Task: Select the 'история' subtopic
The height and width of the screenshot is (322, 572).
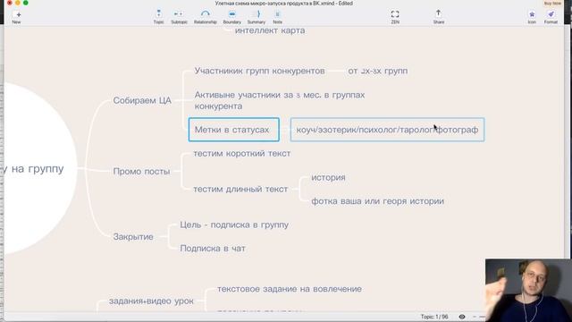Action: point(328,177)
